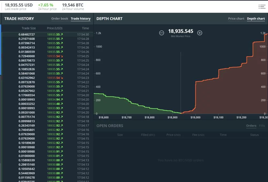The image size is (268, 182).
Task: Click trade size 0.09998813
Action: [x=27, y=121]
